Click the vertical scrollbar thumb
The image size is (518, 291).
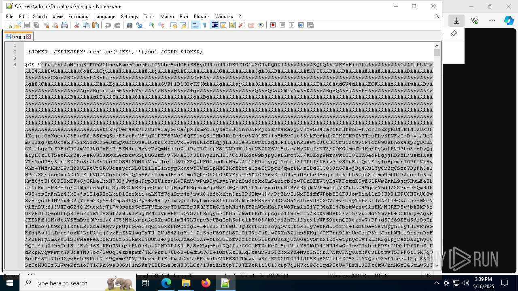pyautogui.click(x=437, y=53)
